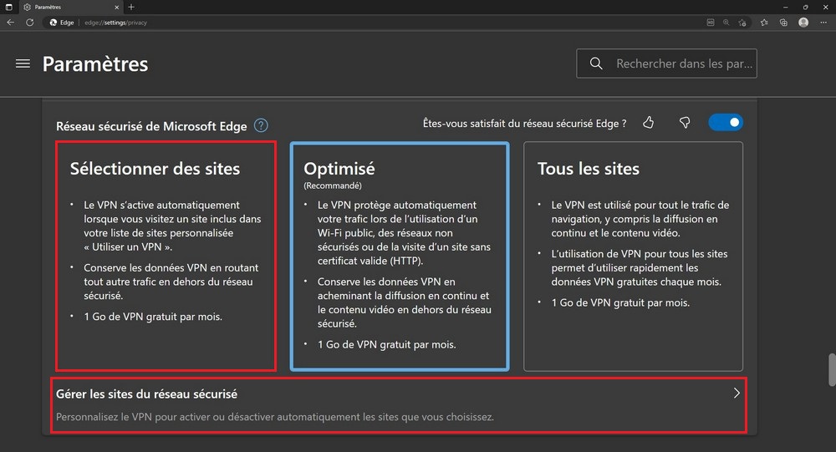Expand Gérer les sites du réseau sécurisé chevron
The image size is (836, 452).
[737, 394]
